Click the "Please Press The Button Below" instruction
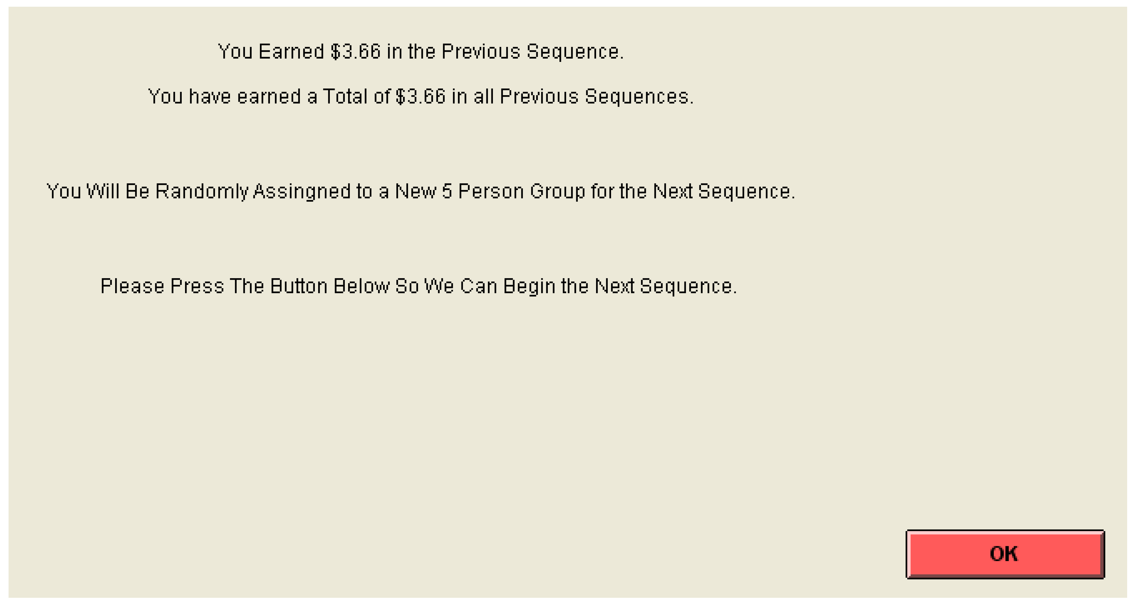1136x610 pixels. 418,286
